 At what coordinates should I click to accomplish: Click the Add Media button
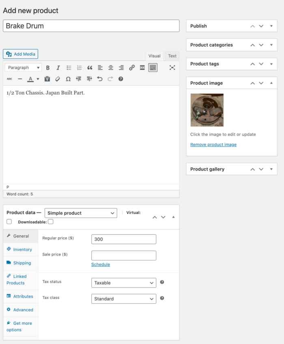(x=21, y=54)
